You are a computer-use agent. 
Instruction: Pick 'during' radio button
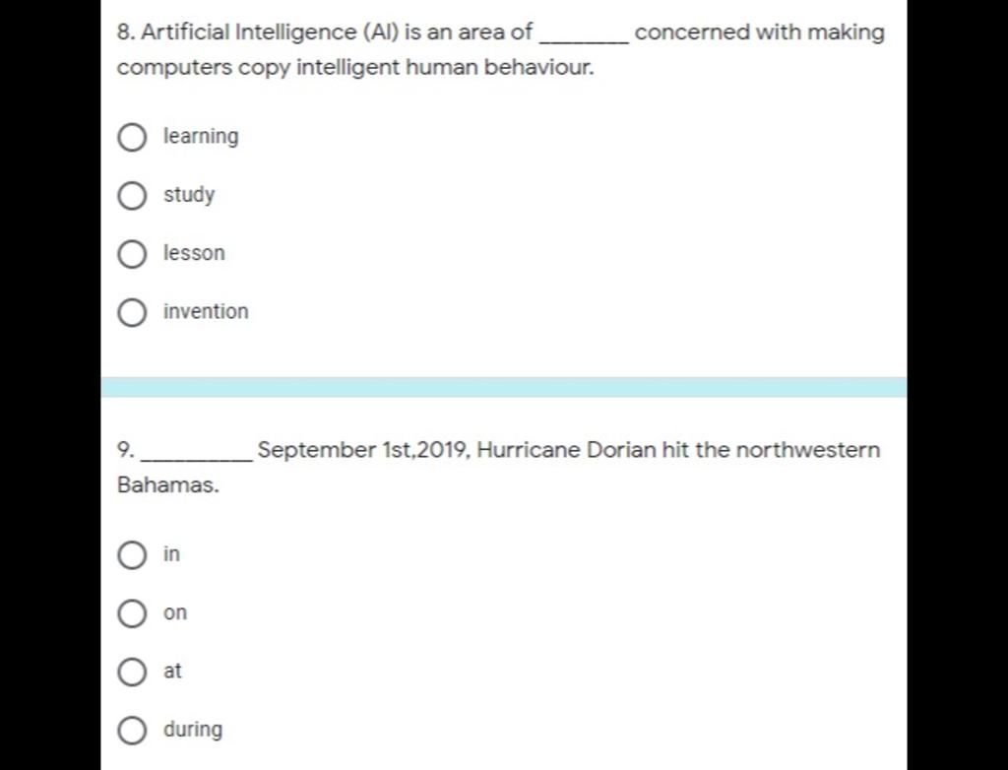coord(132,730)
